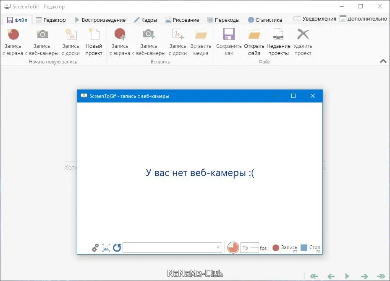390x281 pixels.
Task: Go to first frame button
Action: click(x=314, y=276)
